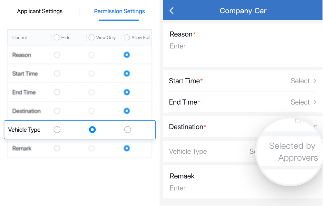Tap Select next to End Time

[x=300, y=102]
